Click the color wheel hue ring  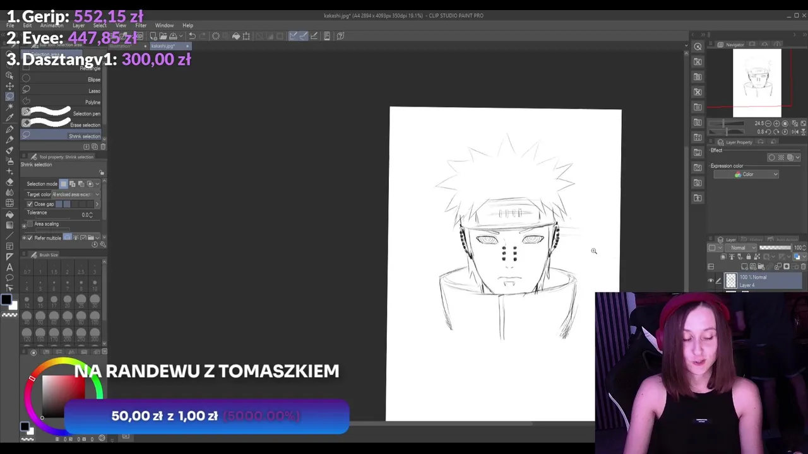coord(33,378)
